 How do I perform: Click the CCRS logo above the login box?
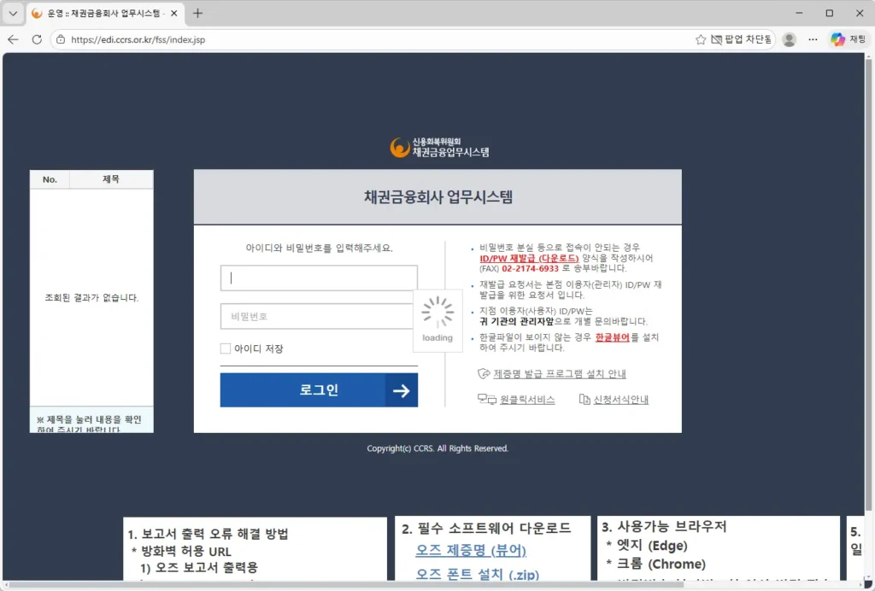coord(439,148)
